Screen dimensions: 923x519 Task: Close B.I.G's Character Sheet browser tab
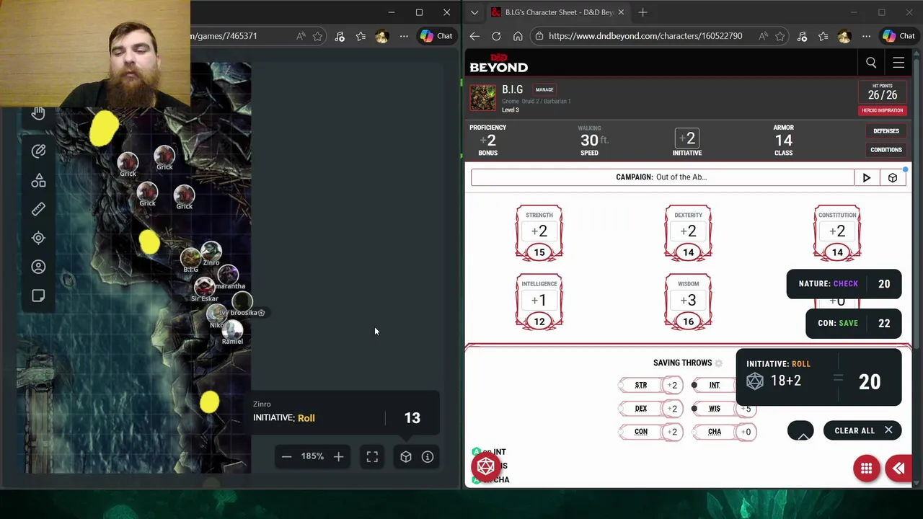pyautogui.click(x=621, y=12)
